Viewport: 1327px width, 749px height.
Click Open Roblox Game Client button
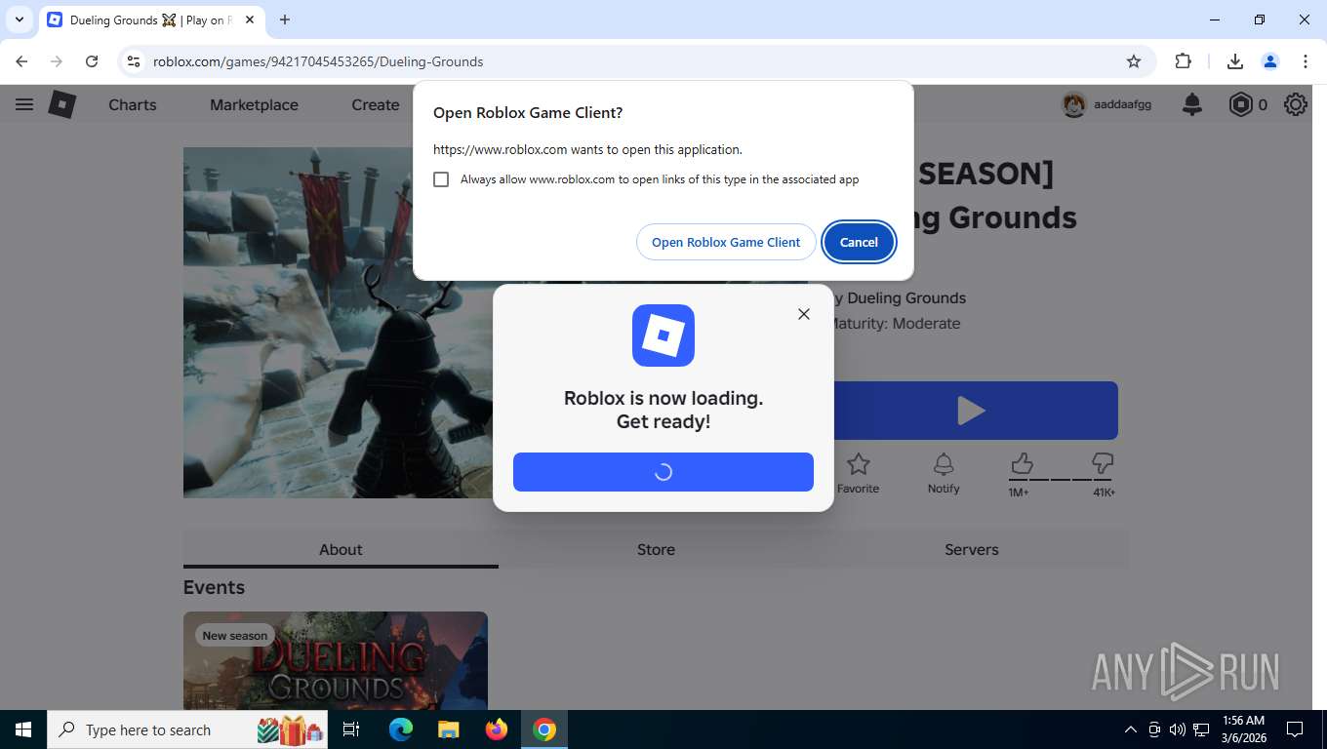[x=726, y=242]
